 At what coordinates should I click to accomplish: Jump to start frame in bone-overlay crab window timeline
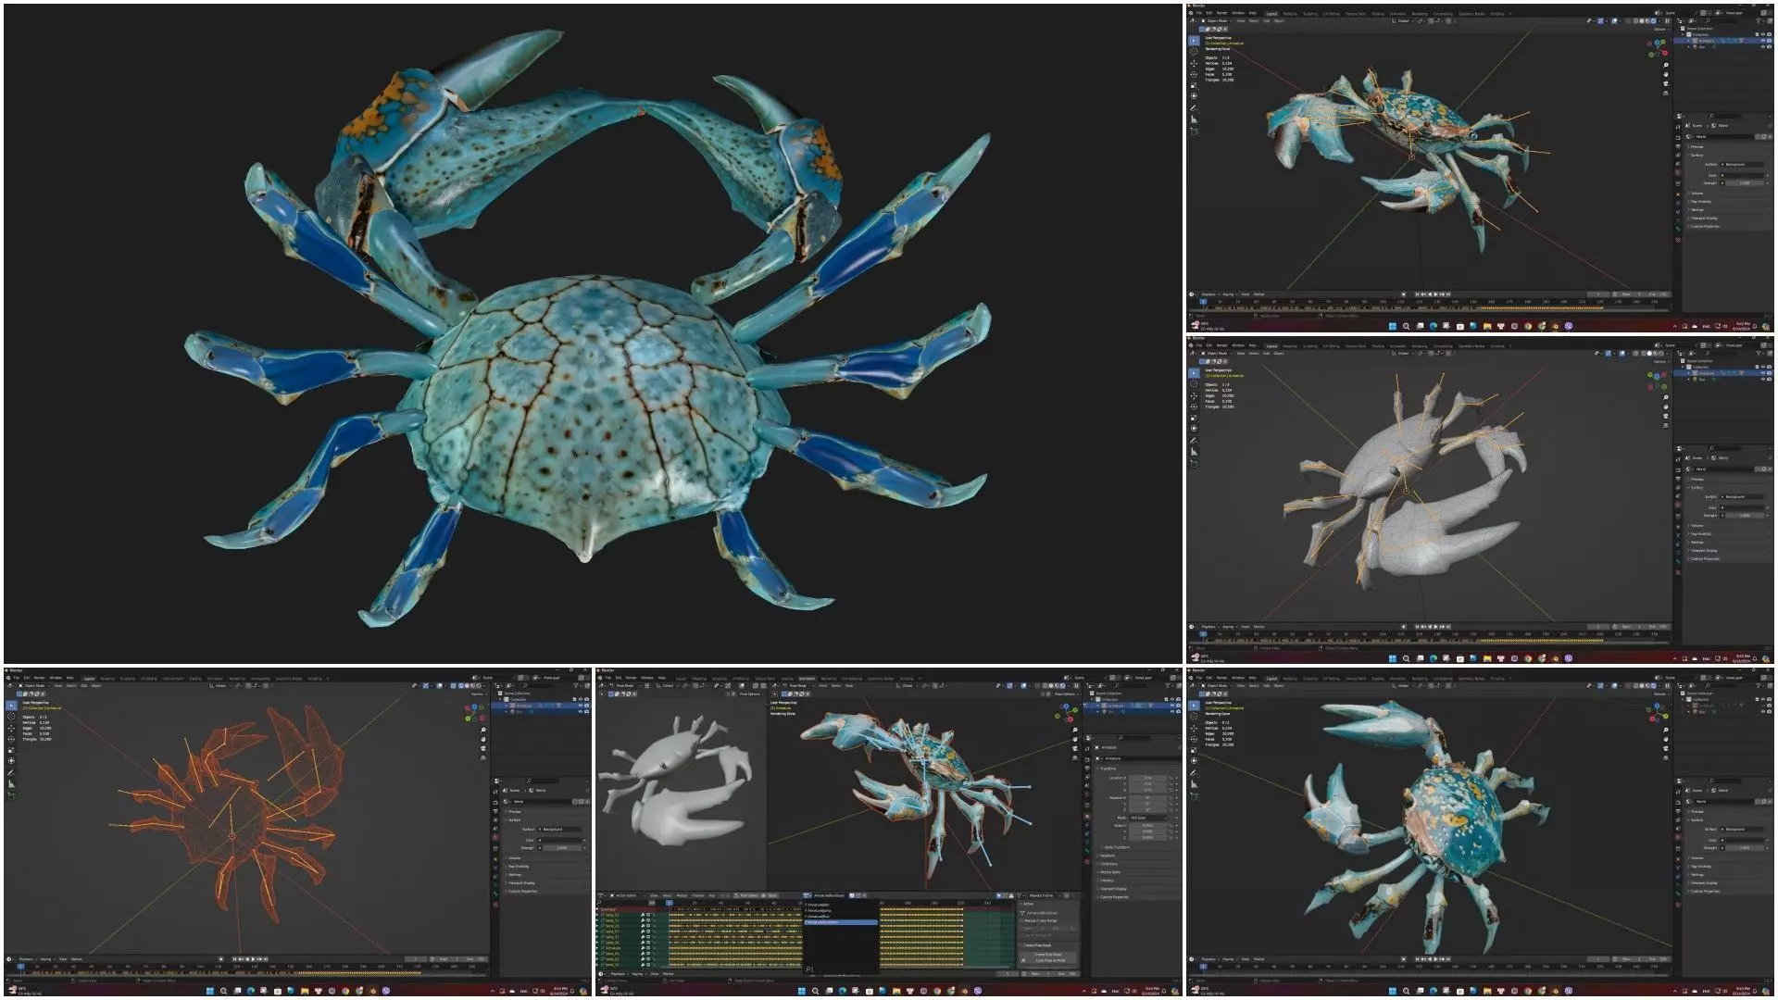pyautogui.click(x=1418, y=295)
